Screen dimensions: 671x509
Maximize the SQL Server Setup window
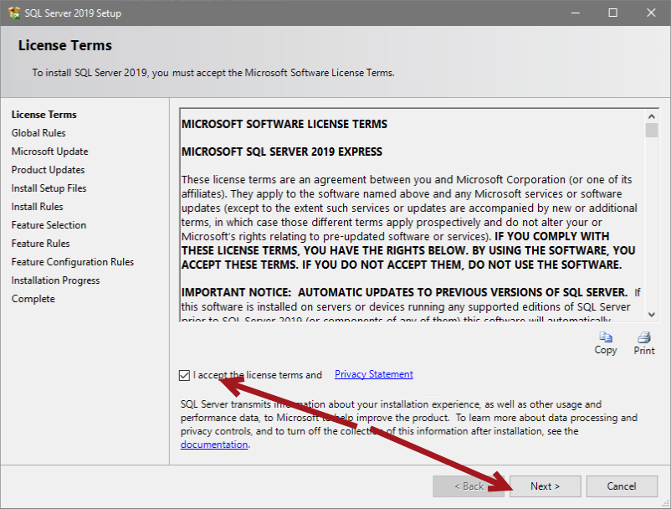(x=613, y=13)
